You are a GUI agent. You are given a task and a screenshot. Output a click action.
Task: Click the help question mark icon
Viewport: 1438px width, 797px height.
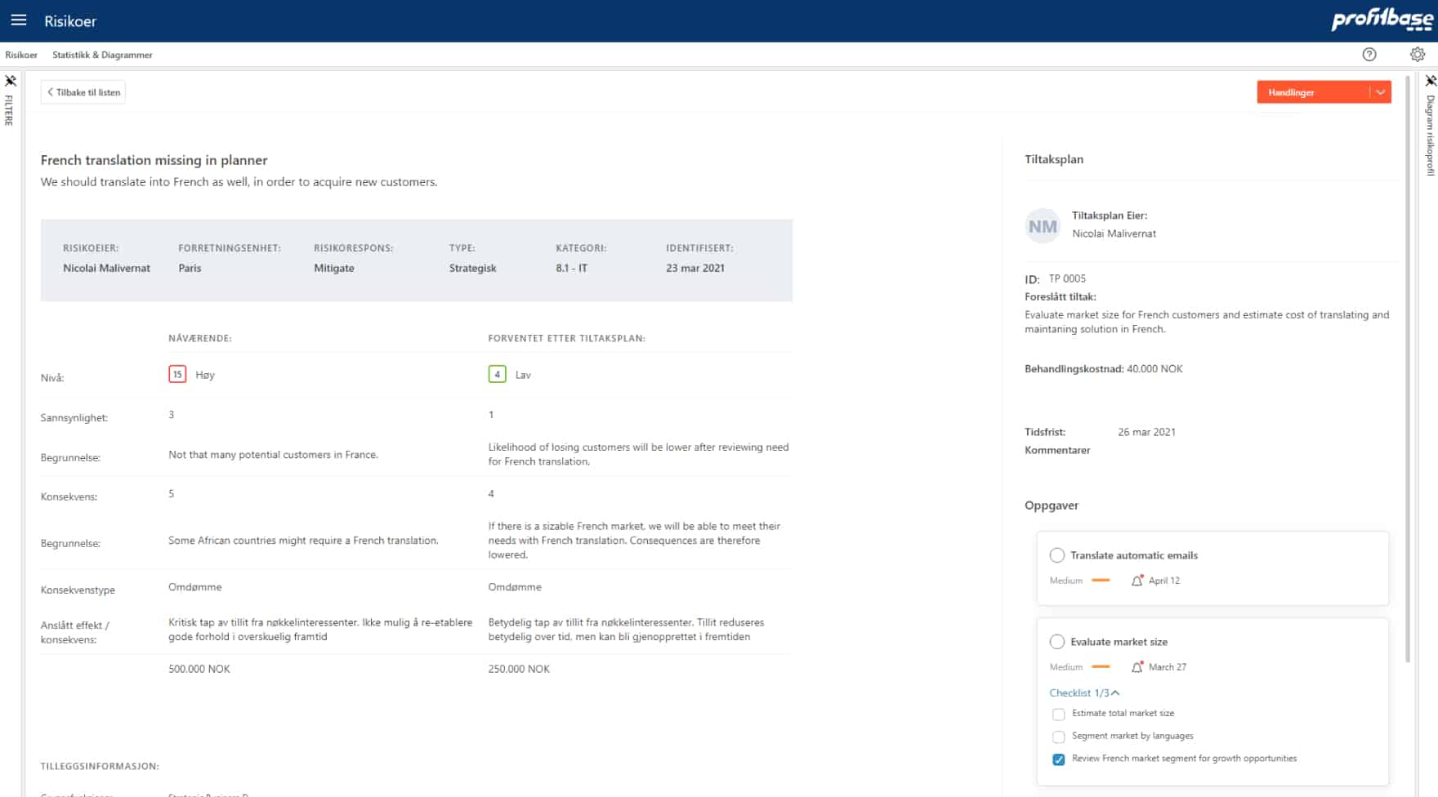tap(1369, 55)
